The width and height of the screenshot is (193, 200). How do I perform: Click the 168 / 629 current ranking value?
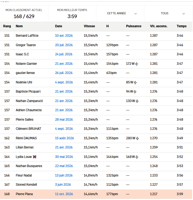click(x=24, y=16)
